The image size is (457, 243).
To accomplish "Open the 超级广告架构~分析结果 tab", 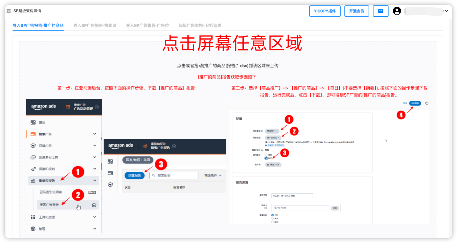I will tap(200, 26).
